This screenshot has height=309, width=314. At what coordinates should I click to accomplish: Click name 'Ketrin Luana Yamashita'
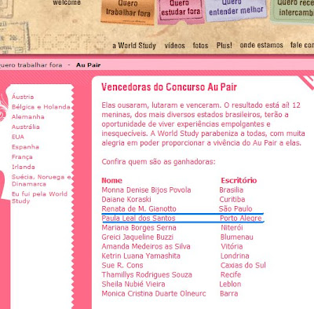(x=141, y=256)
